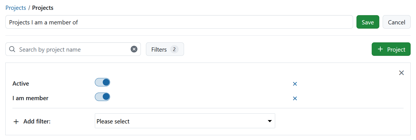416x140 pixels.
Task: Remove the I am member filter
Action: click(x=295, y=98)
